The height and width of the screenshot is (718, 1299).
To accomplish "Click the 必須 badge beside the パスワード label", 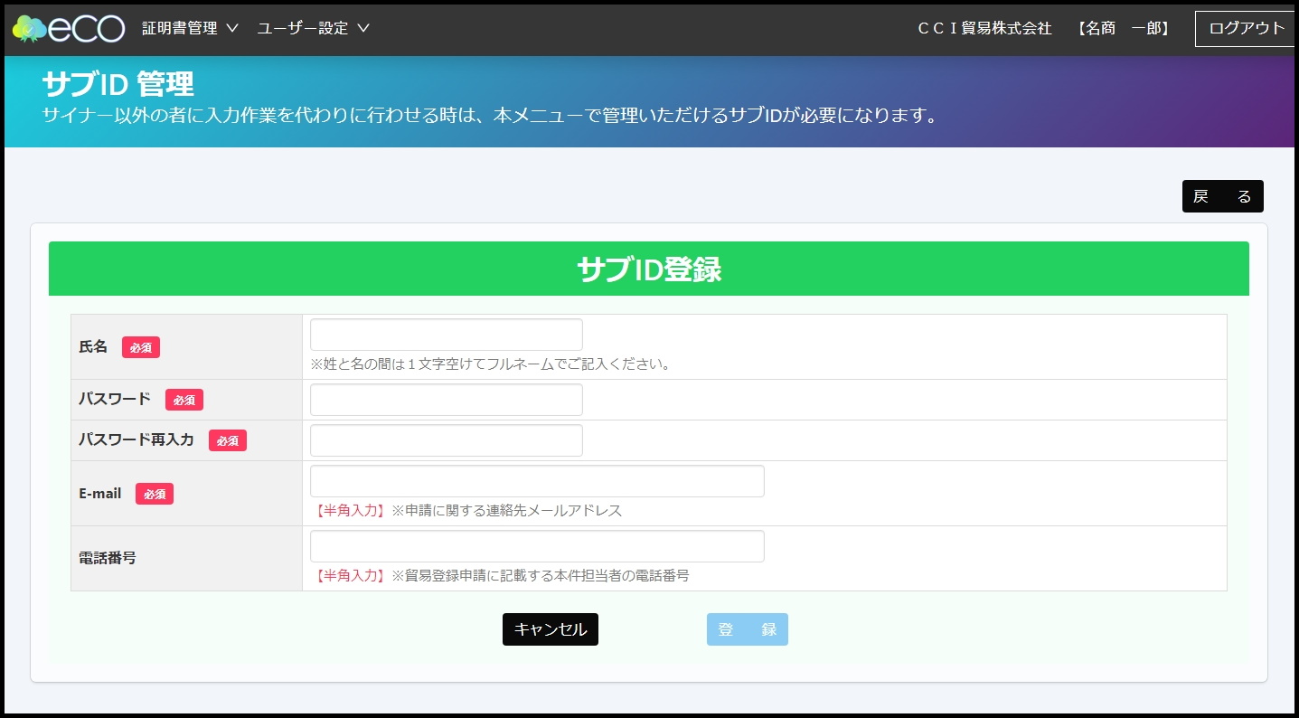I will pos(184,400).
